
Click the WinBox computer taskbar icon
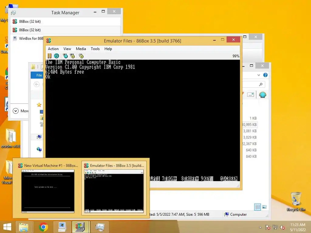pos(62,227)
